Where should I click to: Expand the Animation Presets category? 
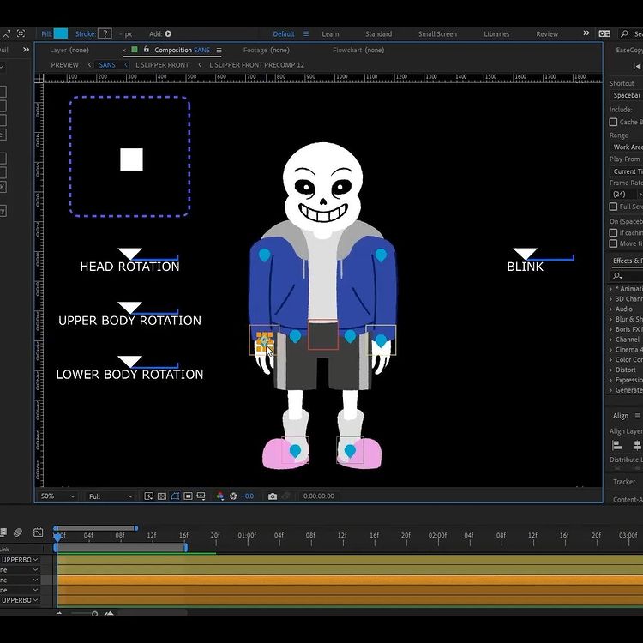pos(610,289)
